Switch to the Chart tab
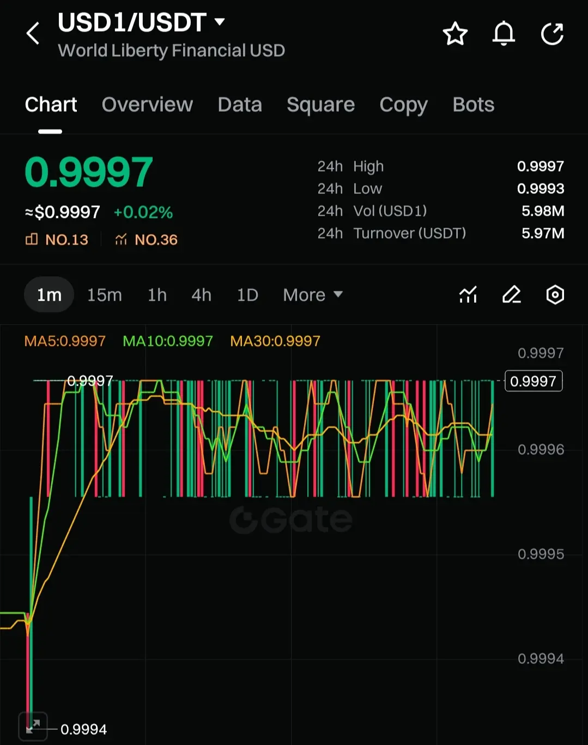588x745 pixels. pos(51,104)
